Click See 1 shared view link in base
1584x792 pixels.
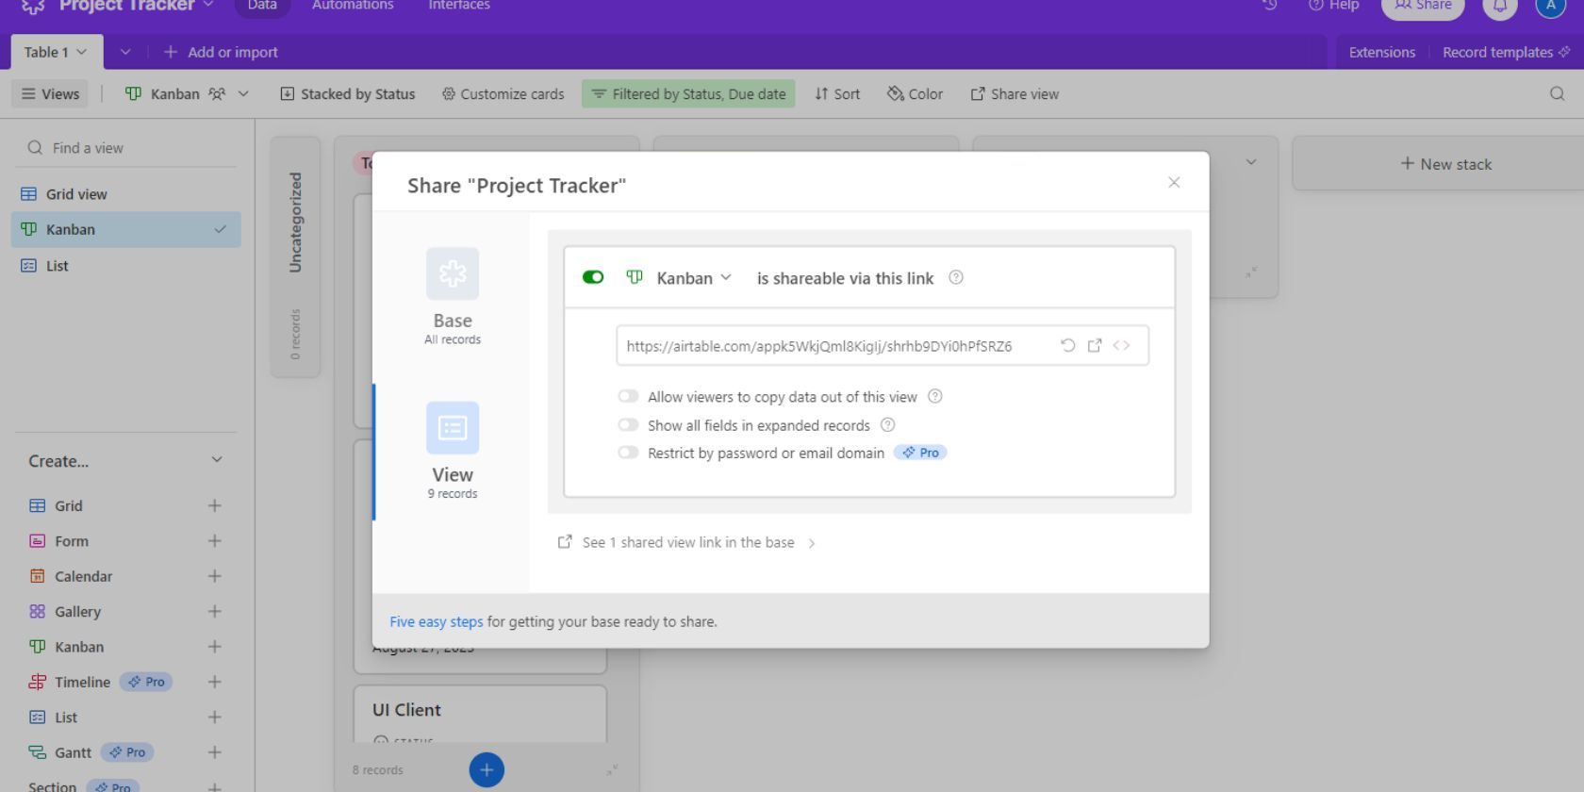coord(687,543)
